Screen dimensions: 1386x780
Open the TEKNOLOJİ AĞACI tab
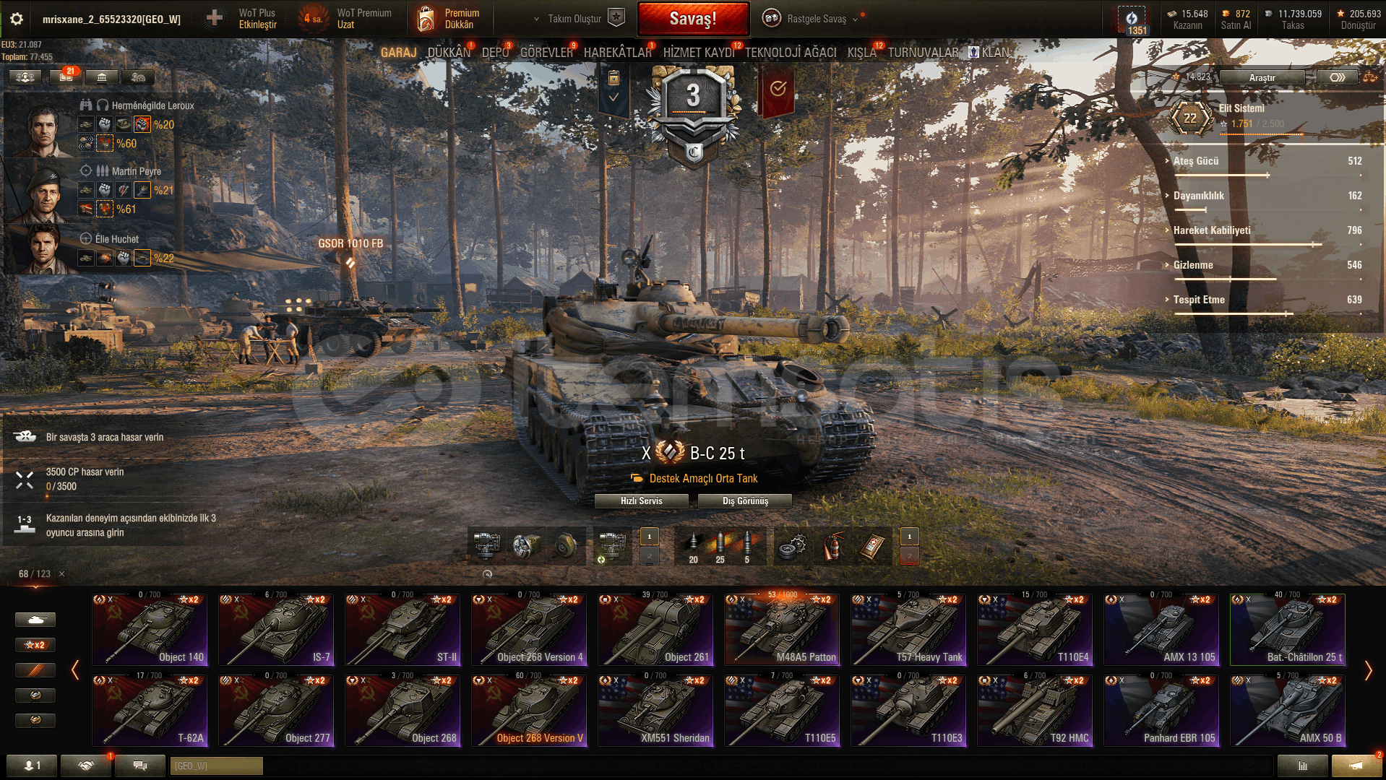791,52
